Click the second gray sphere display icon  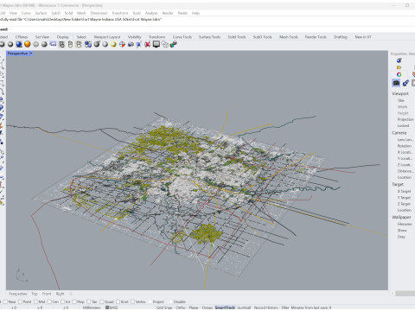(x=10, y=44)
